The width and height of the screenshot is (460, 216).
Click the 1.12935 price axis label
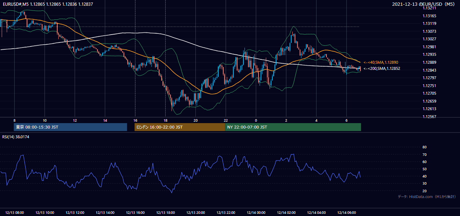click(429, 54)
